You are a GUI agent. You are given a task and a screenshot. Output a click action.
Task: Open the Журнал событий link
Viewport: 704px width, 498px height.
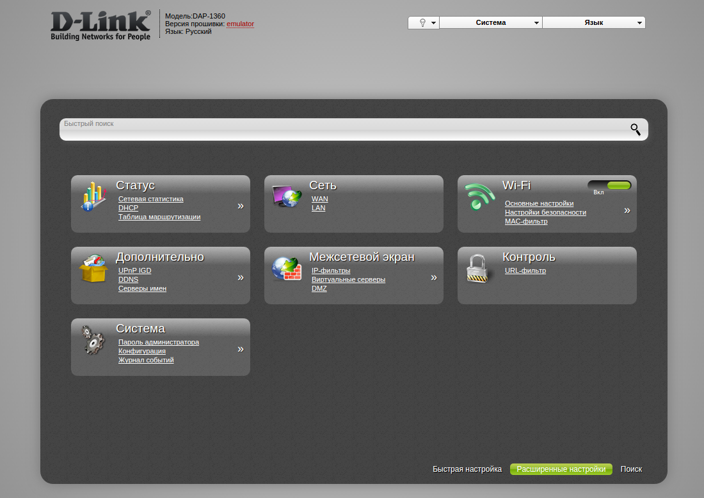pos(146,360)
